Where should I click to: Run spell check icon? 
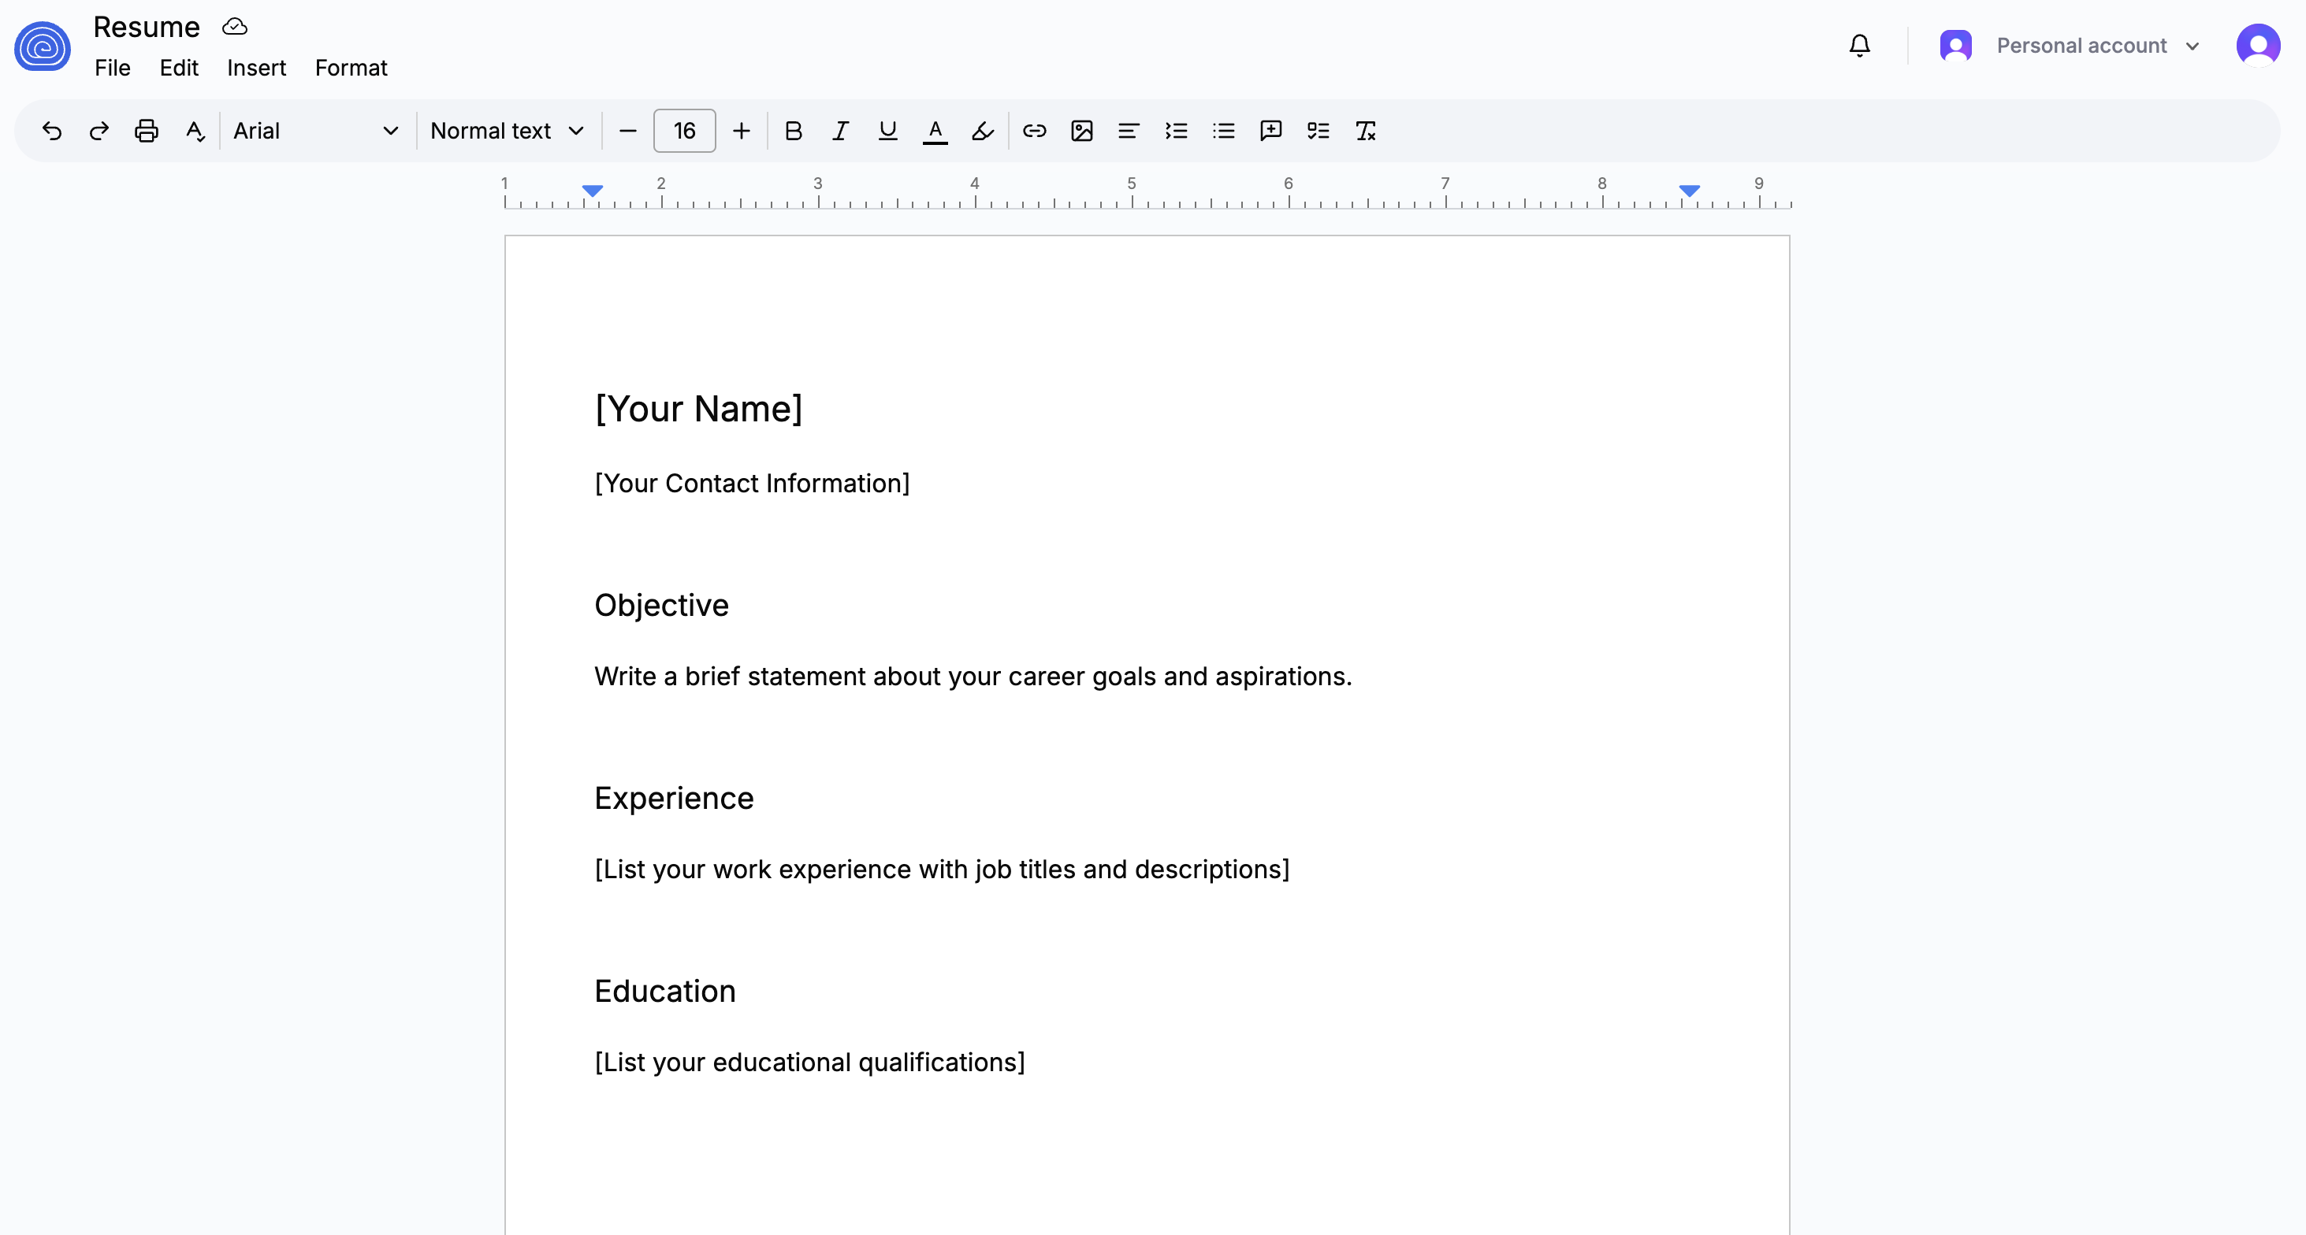coord(194,132)
